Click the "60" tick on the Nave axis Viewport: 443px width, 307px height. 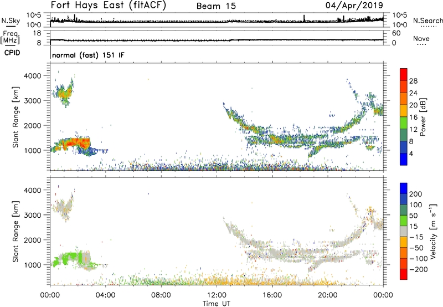[396, 33]
